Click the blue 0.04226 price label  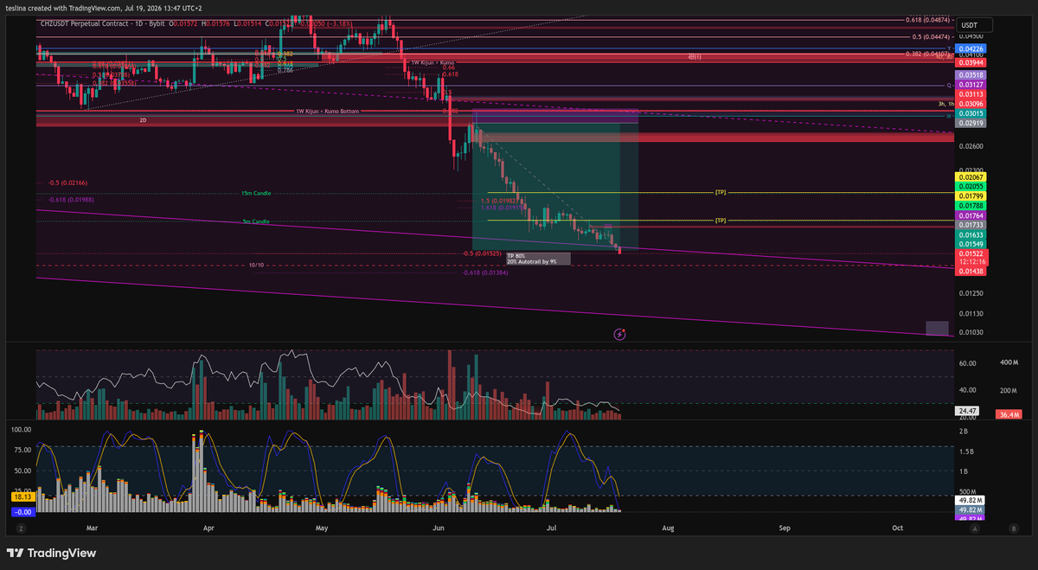970,49
